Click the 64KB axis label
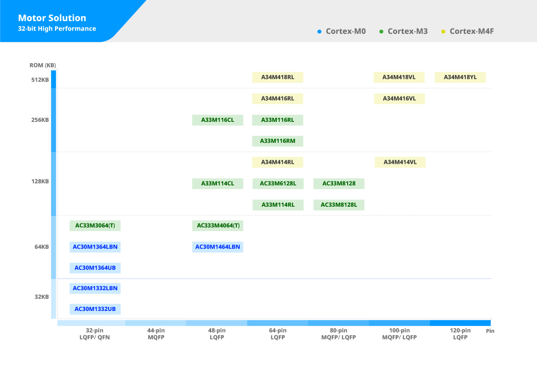This screenshot has height=380, width=537. coord(42,247)
